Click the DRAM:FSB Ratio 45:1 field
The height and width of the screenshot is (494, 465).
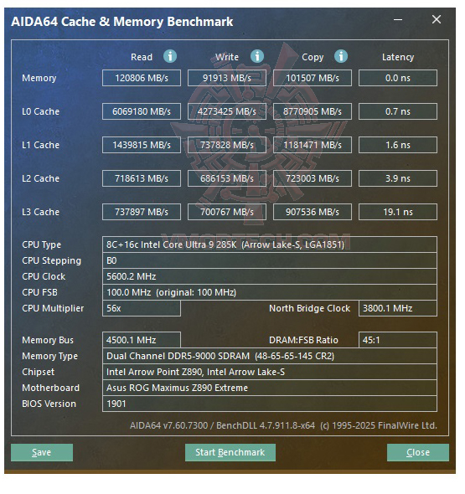tap(398, 340)
